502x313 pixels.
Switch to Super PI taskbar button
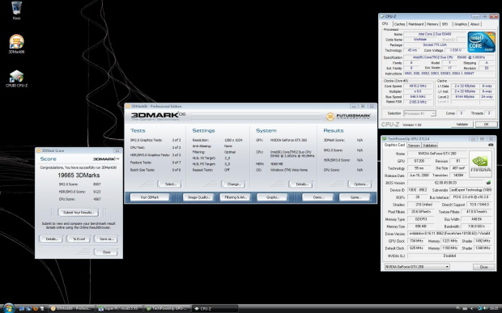tap(119, 308)
